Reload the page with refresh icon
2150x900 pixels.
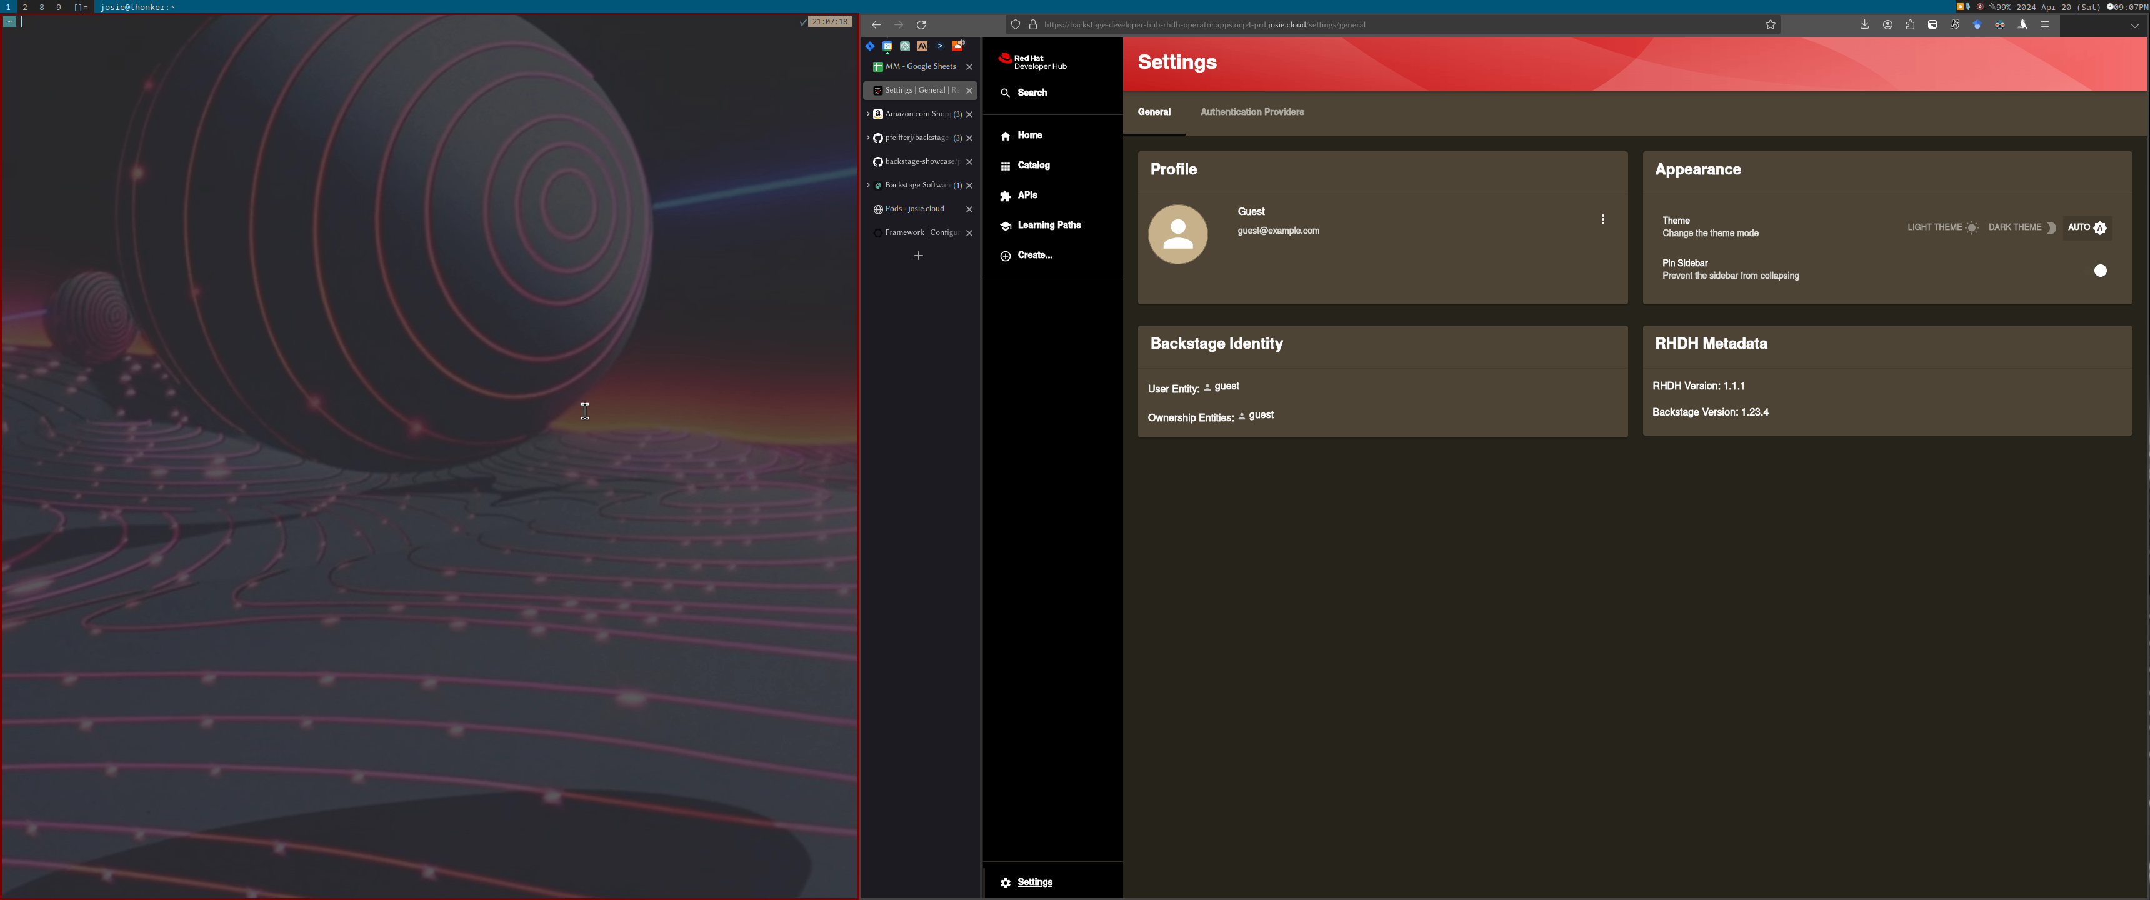[921, 25]
